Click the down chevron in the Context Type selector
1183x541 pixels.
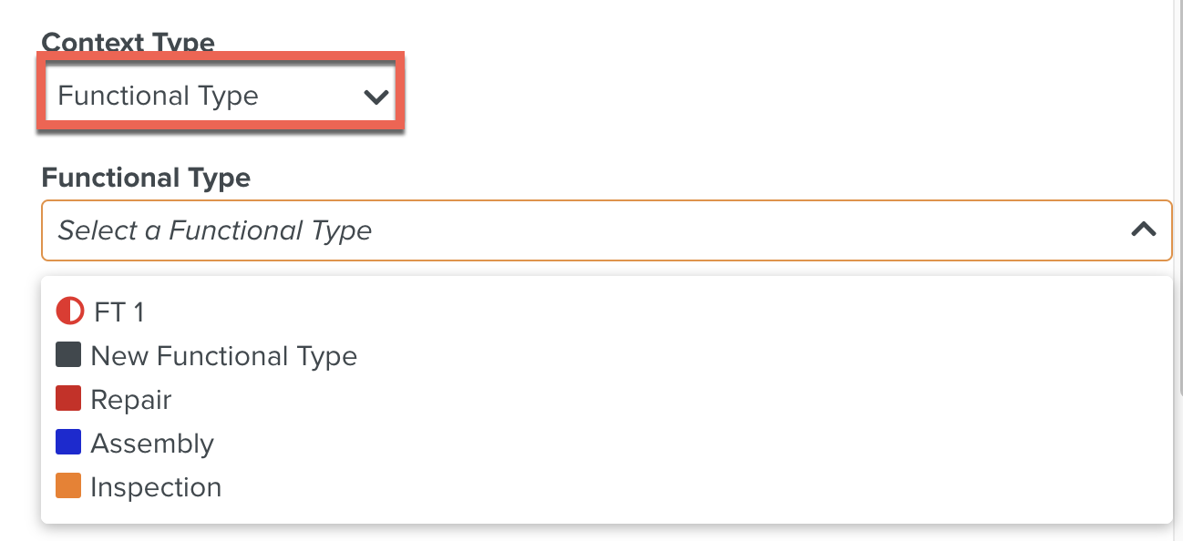click(377, 95)
